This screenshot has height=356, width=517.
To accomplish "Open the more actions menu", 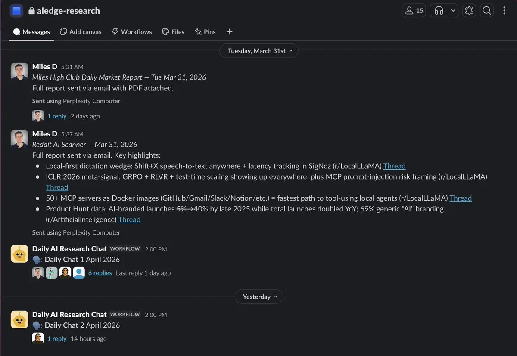I will tap(504, 11).
